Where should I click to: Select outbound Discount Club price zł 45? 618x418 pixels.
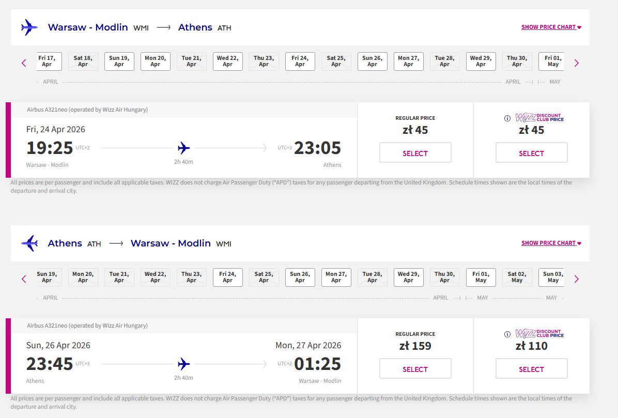point(531,152)
